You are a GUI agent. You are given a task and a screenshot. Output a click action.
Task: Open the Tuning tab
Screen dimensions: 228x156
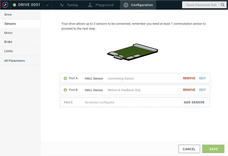pyautogui.click(x=69, y=5)
